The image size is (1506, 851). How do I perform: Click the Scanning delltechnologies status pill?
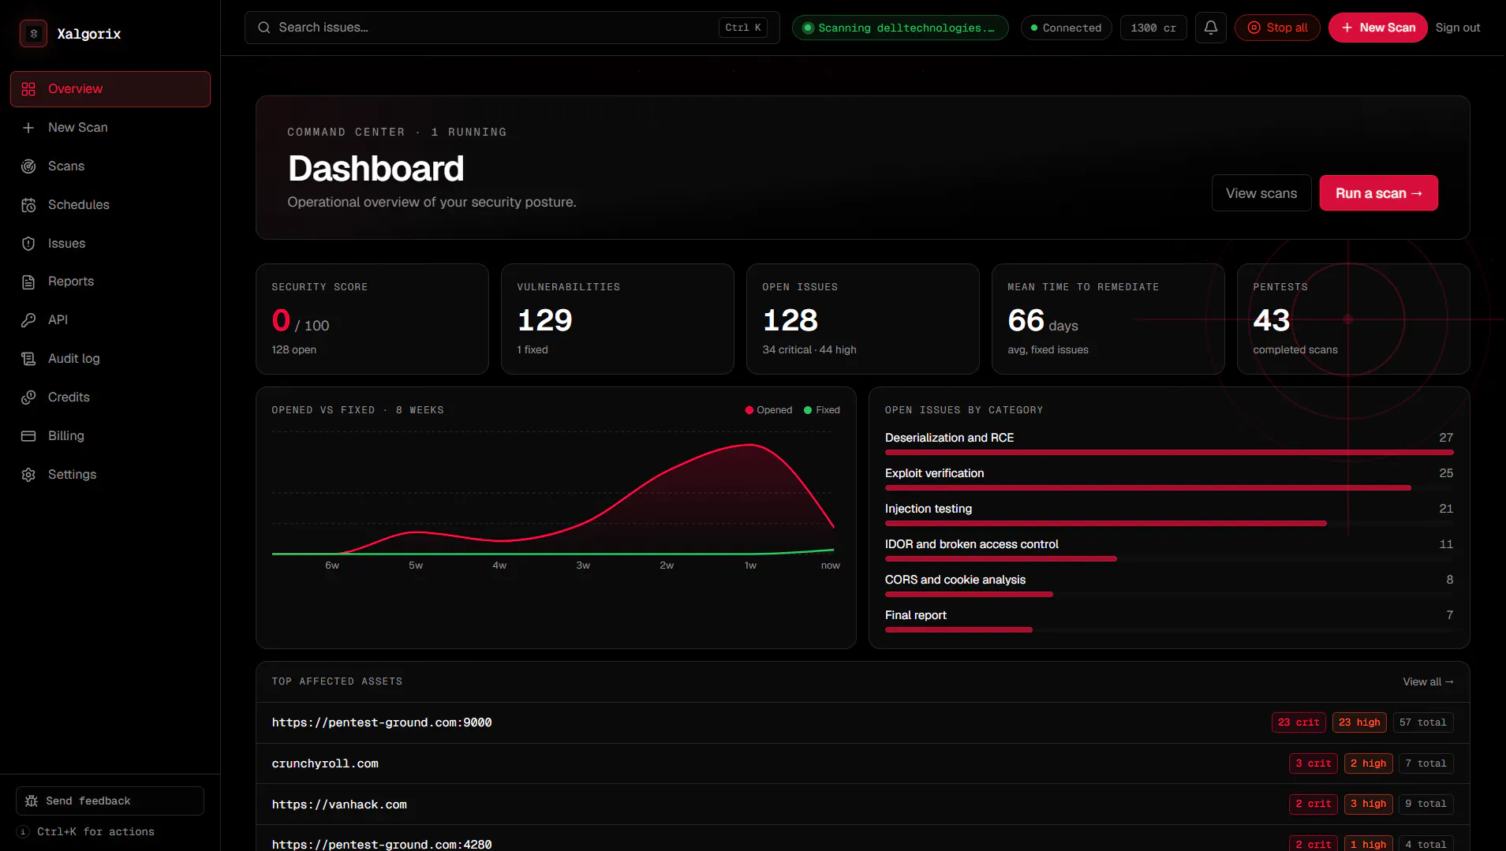tap(900, 28)
